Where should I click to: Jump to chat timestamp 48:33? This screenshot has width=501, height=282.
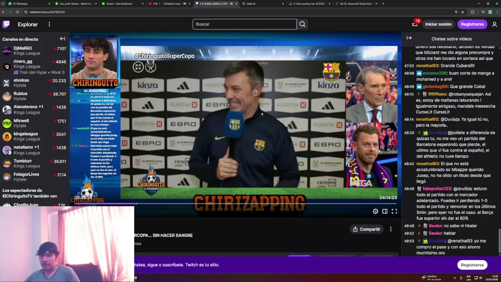tap(409, 133)
